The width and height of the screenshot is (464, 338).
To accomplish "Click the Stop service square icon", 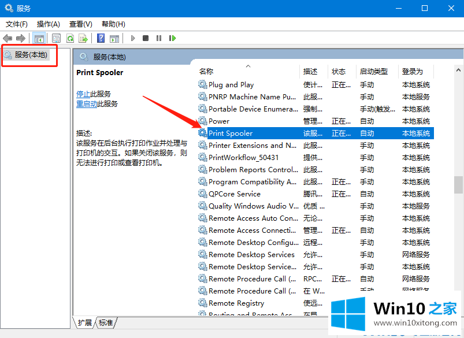I will (146, 38).
